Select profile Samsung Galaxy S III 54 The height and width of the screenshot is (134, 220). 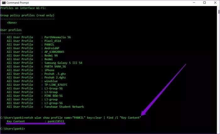(63, 63)
